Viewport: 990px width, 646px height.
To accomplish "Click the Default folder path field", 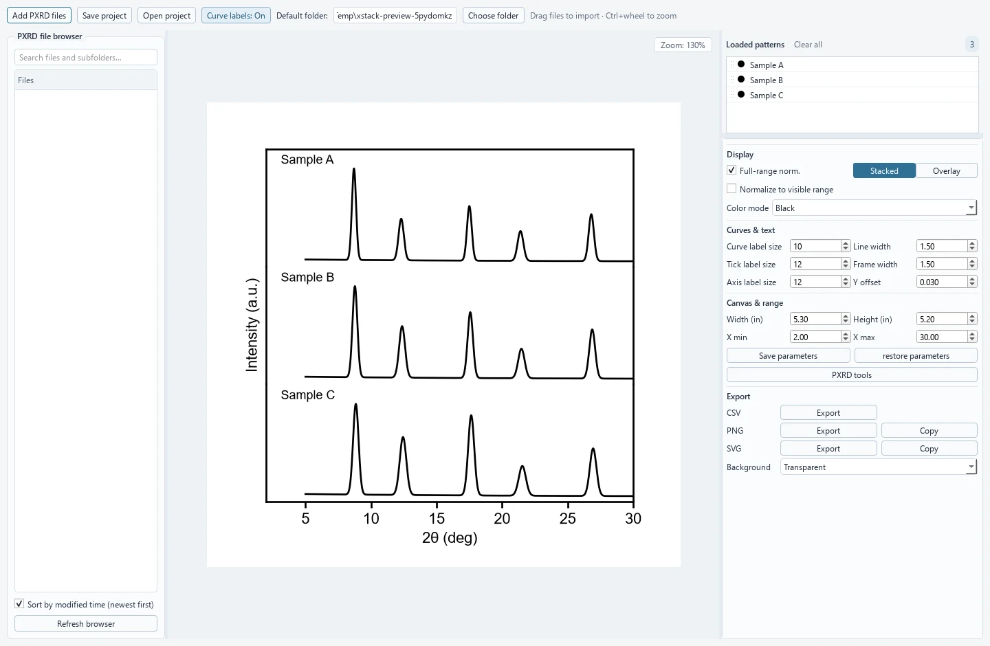I will (395, 15).
